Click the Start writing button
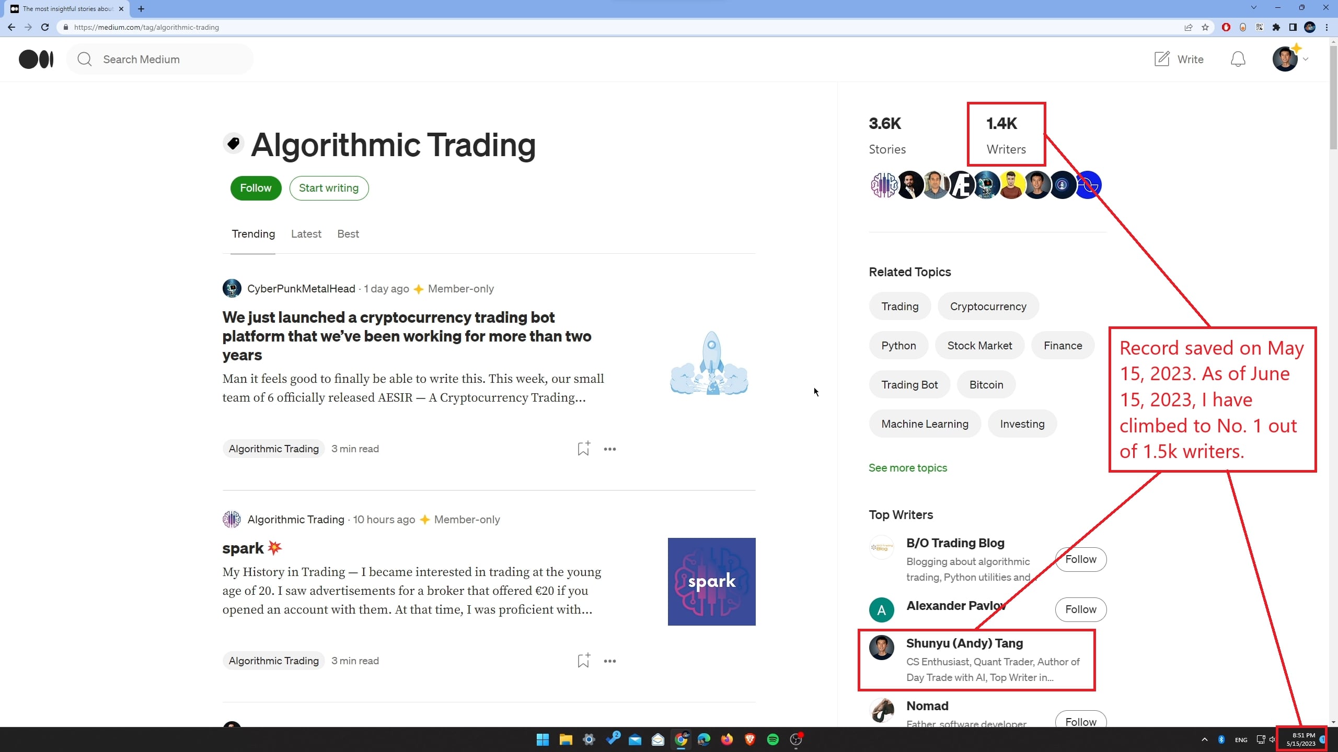This screenshot has width=1338, height=752. pos(328,188)
